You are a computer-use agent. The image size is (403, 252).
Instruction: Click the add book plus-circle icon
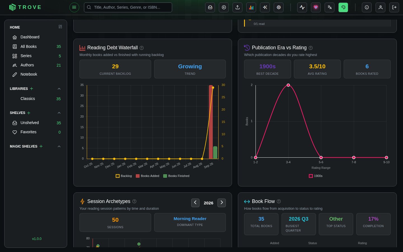[224, 7]
